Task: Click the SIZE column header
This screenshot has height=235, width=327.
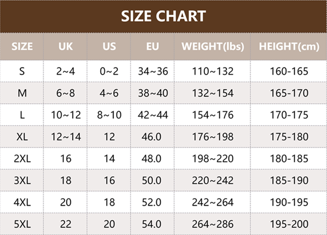Action: tap(22, 47)
